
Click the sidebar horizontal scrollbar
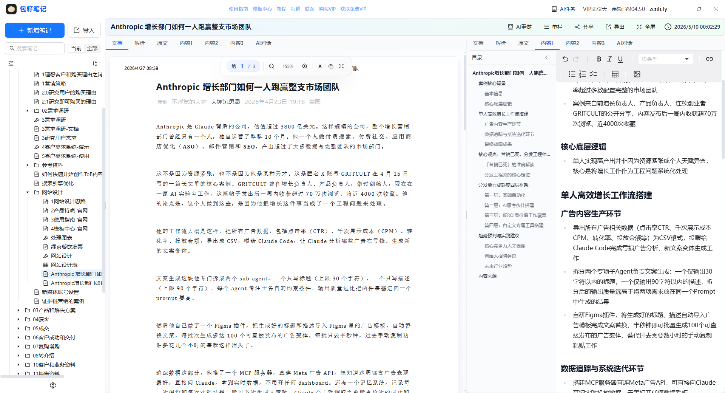pos(32,376)
